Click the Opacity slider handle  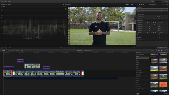click(155, 18)
